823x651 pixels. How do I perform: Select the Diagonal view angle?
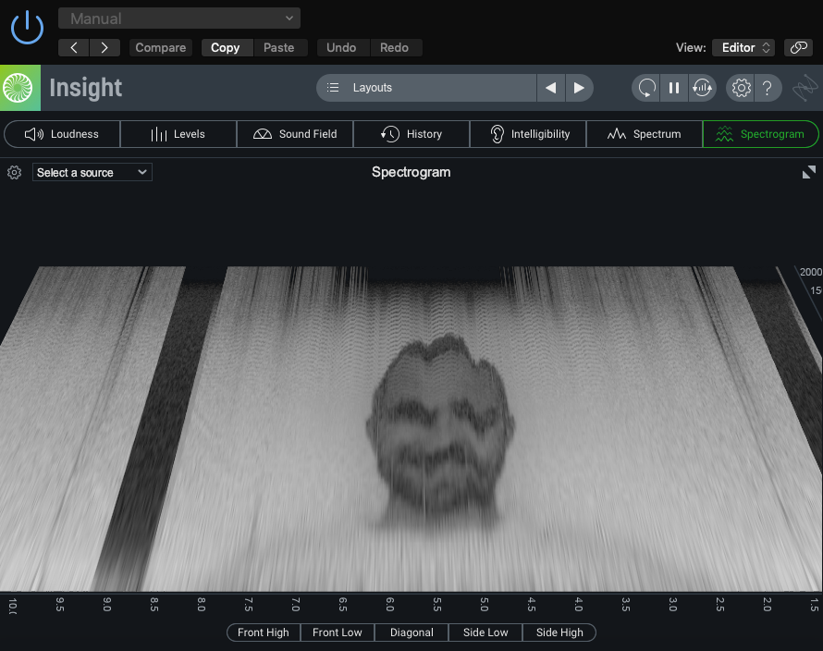click(x=411, y=633)
